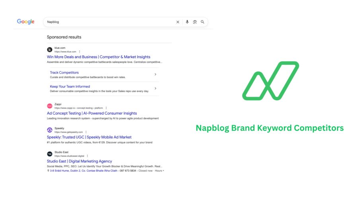358x199 pixels.
Task: Click the klue.com site name text
Action: tap(60, 48)
